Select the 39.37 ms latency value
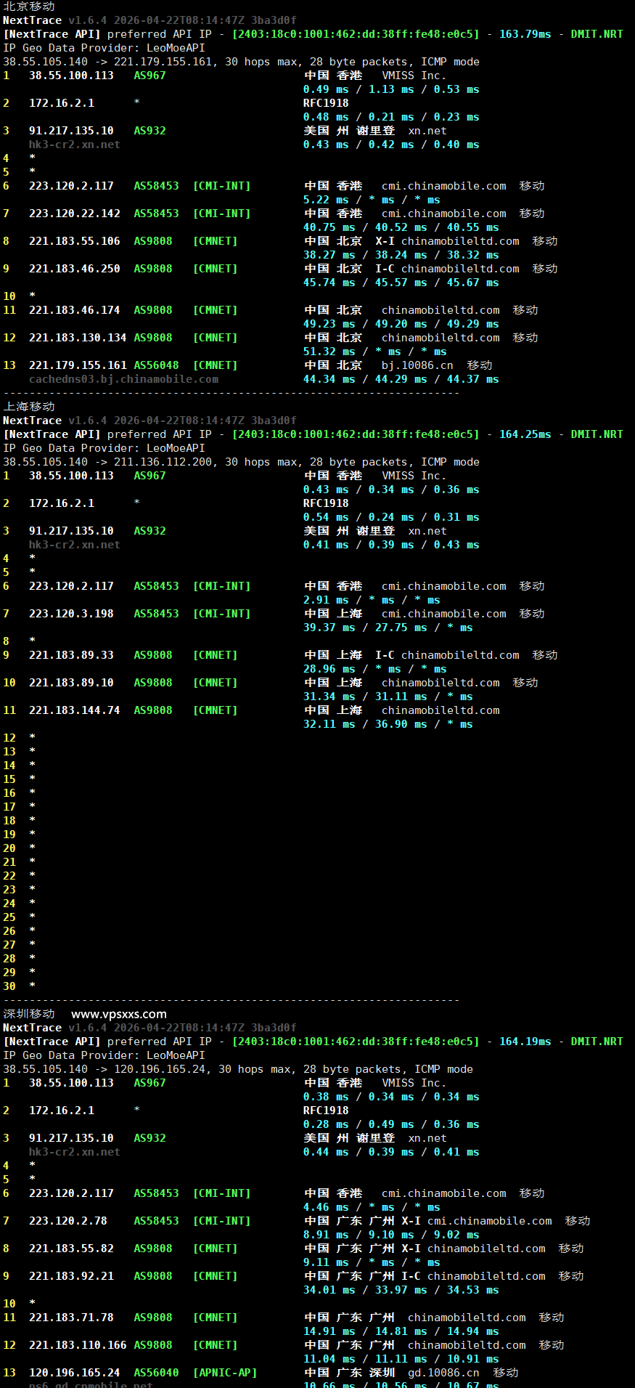 [x=329, y=628]
